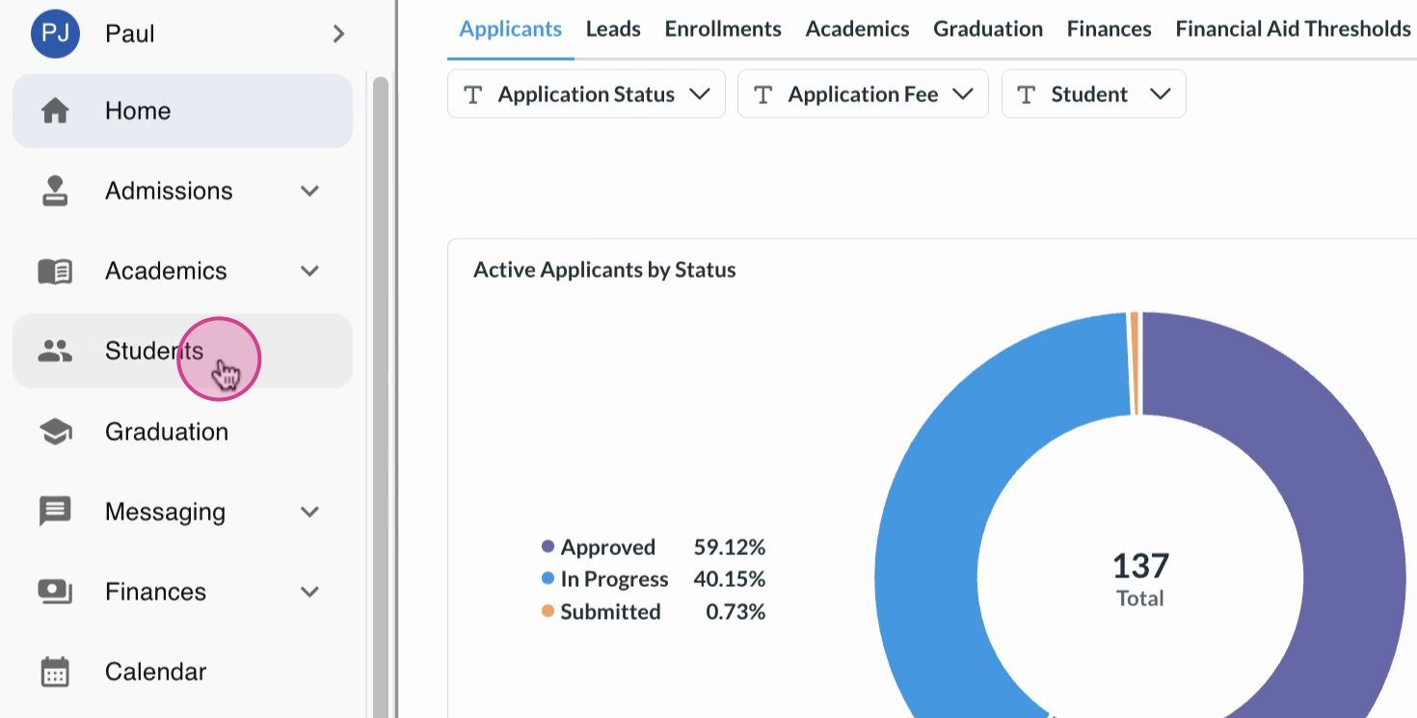Switch to the Enrollments tab
Viewport: 1417px width, 718px height.
pyautogui.click(x=723, y=29)
